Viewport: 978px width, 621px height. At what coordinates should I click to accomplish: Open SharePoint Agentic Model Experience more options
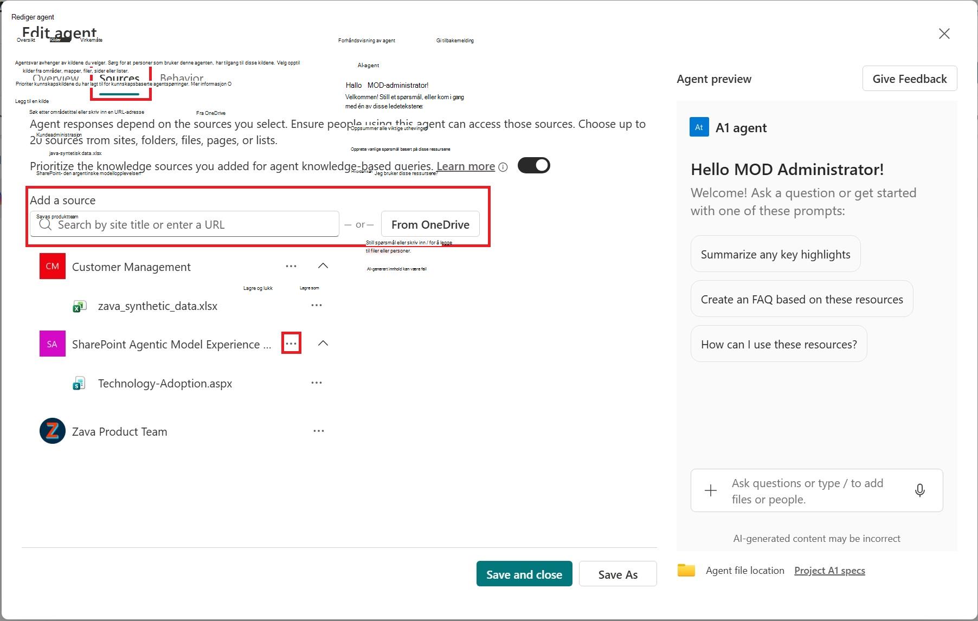point(291,344)
